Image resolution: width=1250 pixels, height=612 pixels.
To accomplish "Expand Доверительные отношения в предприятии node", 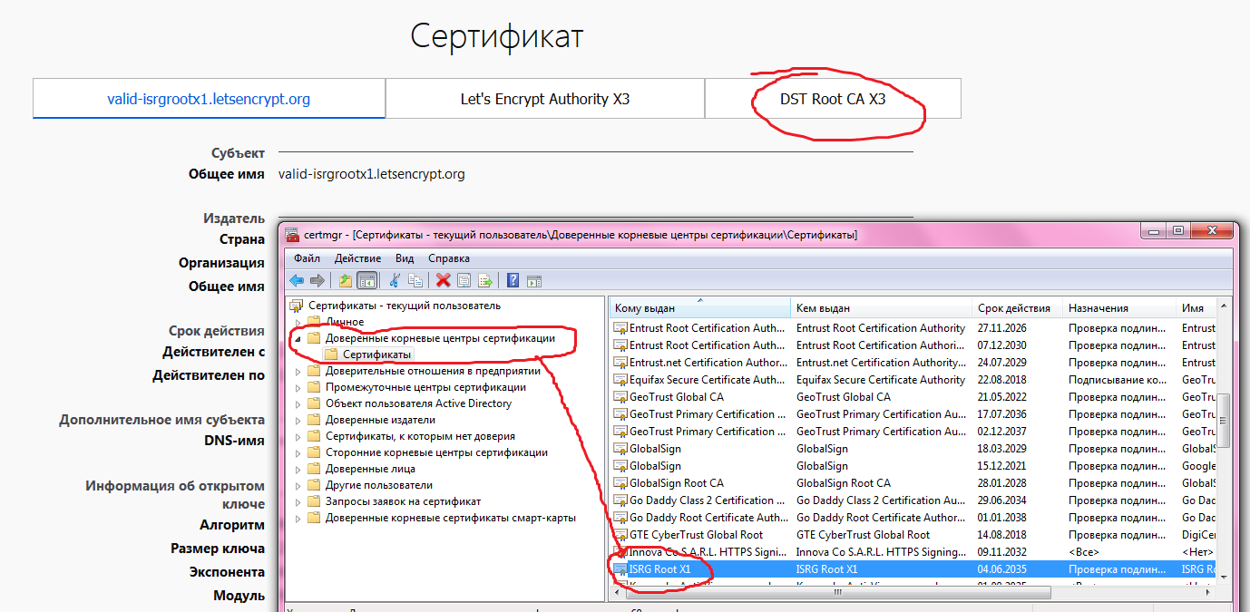I will (298, 371).
